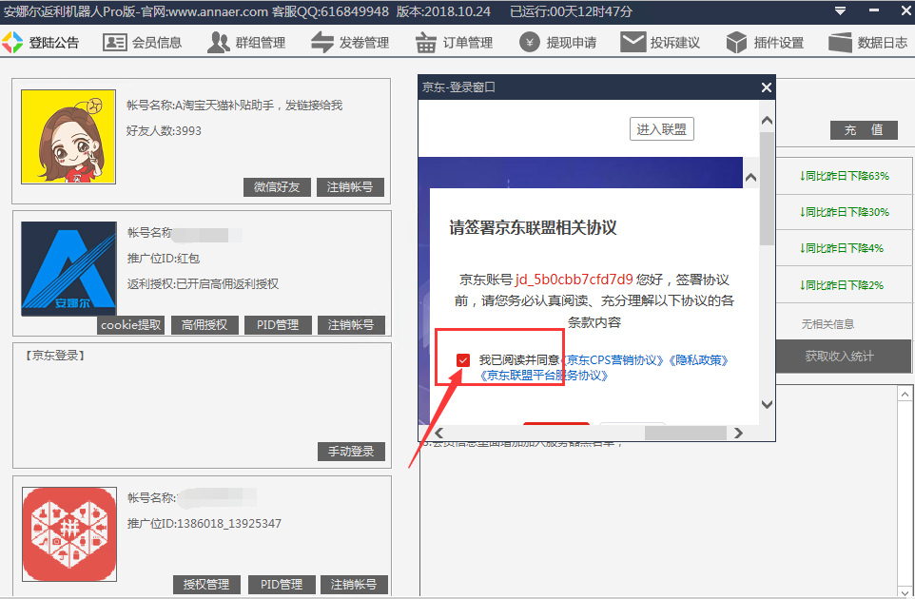The image size is (915, 599).
Task: Click the 同比昨日下降2% text
Action: point(841,285)
